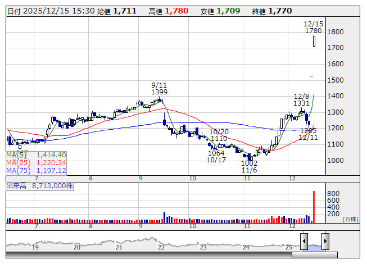Image resolution: width=367 pixels, height=264 pixels.
Task: Click the 10/17 1064 annotation
Action: [216, 157]
